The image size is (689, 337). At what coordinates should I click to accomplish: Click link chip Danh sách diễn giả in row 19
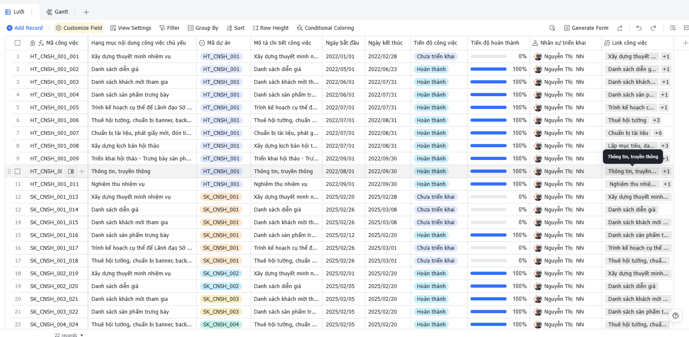pos(631,286)
